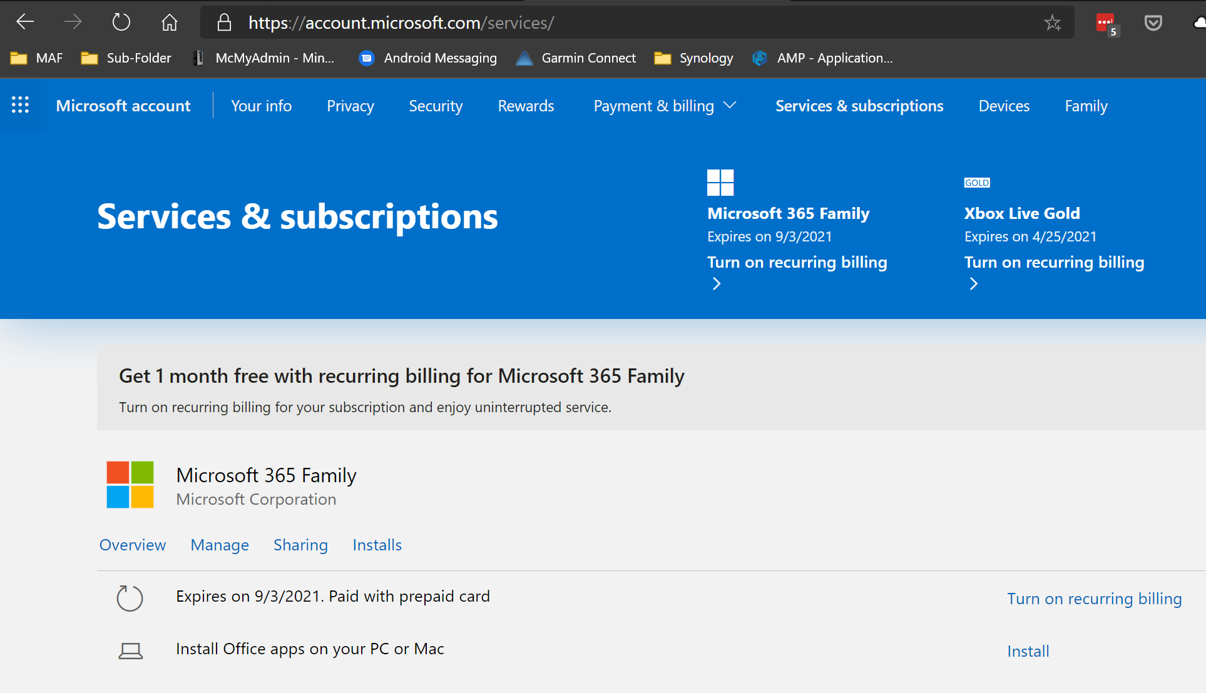Click Turn on recurring billing link
Viewport: 1206px width, 693px height.
pyautogui.click(x=1094, y=596)
